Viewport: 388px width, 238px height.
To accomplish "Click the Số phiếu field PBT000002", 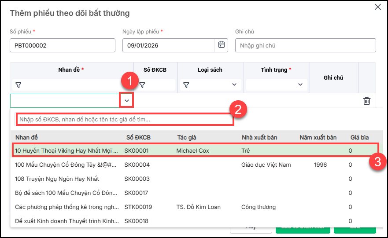I will pos(63,45).
